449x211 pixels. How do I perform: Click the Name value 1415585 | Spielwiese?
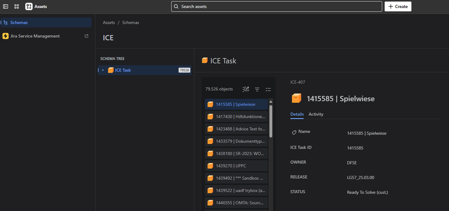coord(367,133)
